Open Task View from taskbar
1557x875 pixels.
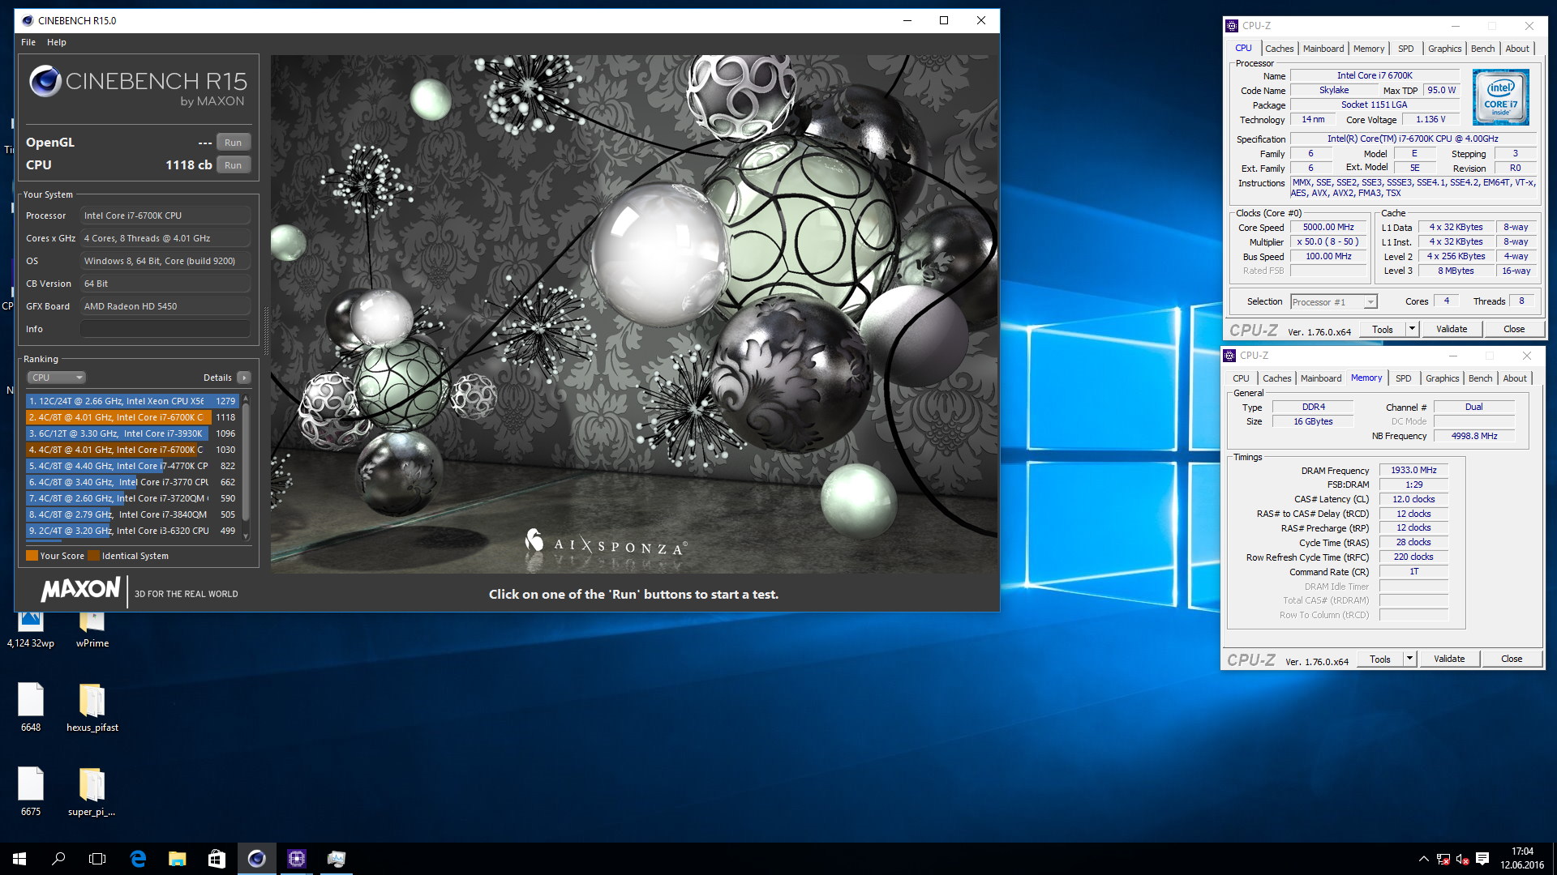(x=97, y=859)
